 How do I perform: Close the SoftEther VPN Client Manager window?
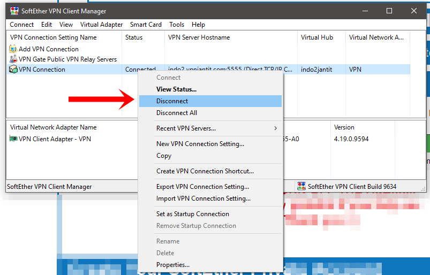(414, 11)
